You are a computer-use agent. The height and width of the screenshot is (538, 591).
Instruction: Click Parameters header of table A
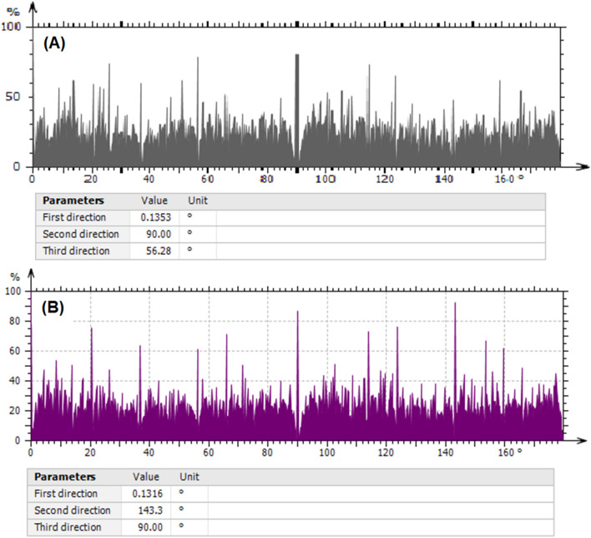[73, 200]
